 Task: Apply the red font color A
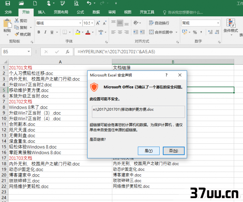click(x=88, y=32)
